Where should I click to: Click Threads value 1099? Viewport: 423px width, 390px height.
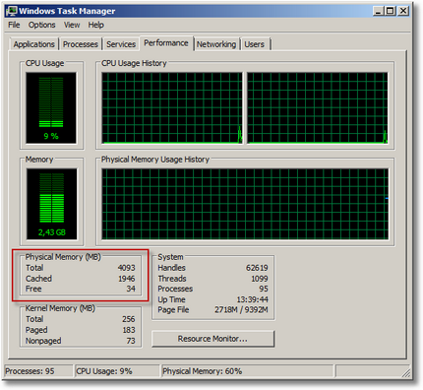[x=260, y=279]
